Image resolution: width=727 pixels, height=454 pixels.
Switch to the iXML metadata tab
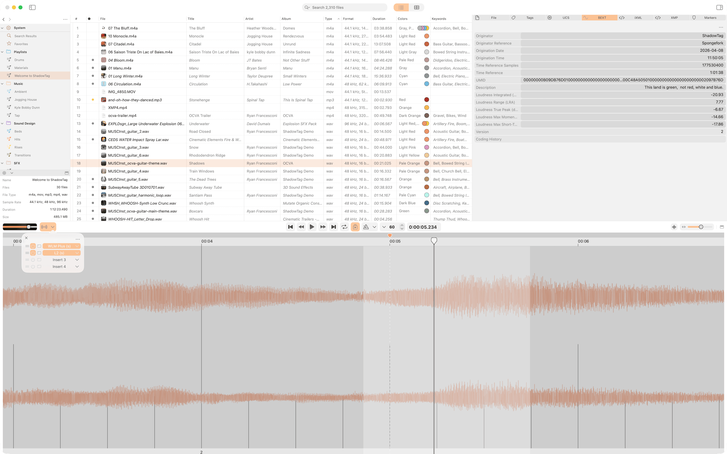(638, 18)
